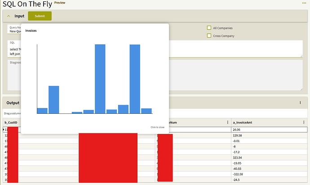Select the cell with -322.58
The width and height of the screenshot is (310, 185).
pyautogui.click(x=269, y=174)
